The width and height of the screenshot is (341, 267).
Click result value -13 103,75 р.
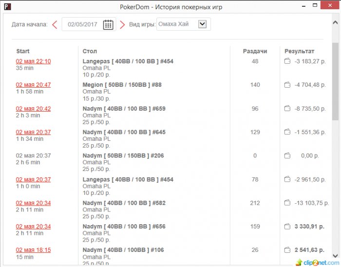tap(312, 203)
